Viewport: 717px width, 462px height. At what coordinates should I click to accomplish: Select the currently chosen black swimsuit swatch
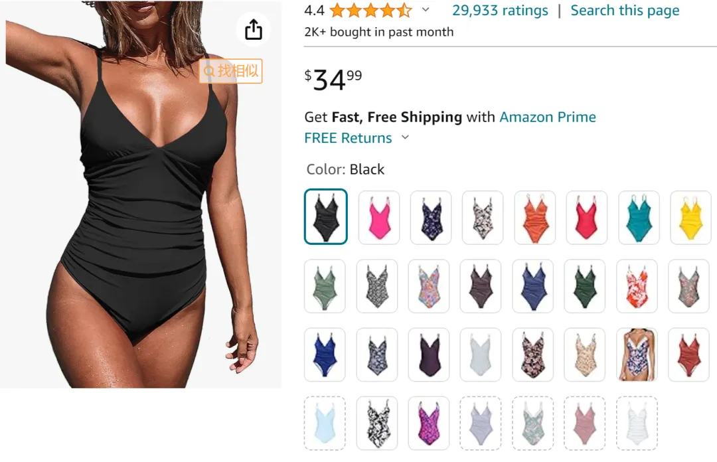click(x=325, y=216)
